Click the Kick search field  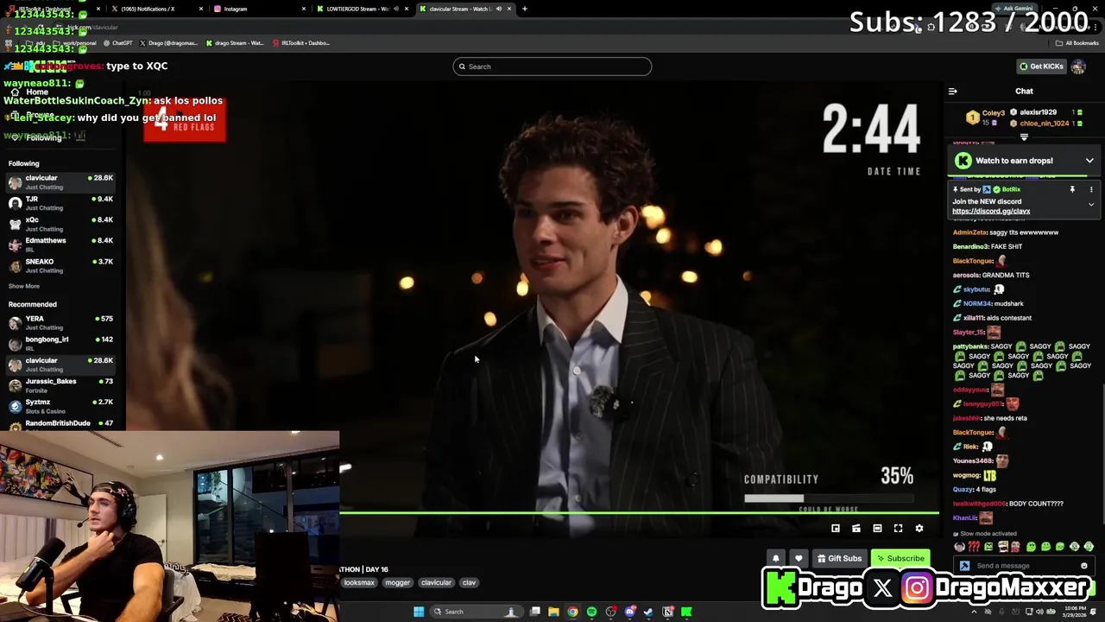(552, 67)
